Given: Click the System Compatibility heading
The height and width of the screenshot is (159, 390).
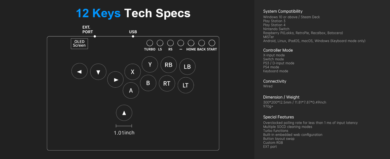Looking at the screenshot, I should (x=283, y=11).
